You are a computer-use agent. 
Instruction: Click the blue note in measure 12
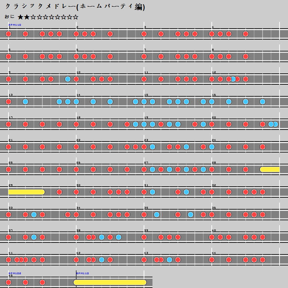(233, 79)
